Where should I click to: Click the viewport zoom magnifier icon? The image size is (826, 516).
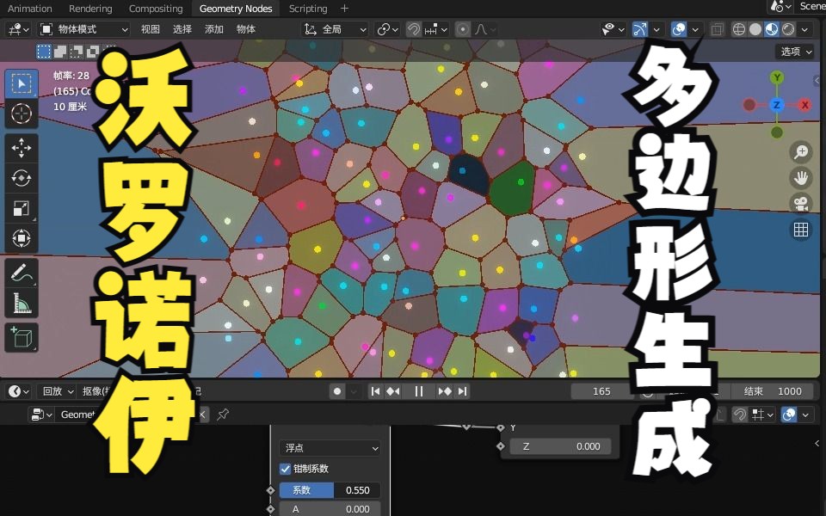click(x=801, y=152)
